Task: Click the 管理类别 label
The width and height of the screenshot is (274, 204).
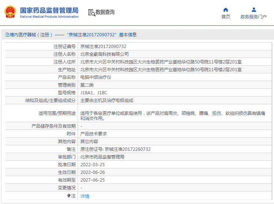Action: [x=67, y=85]
